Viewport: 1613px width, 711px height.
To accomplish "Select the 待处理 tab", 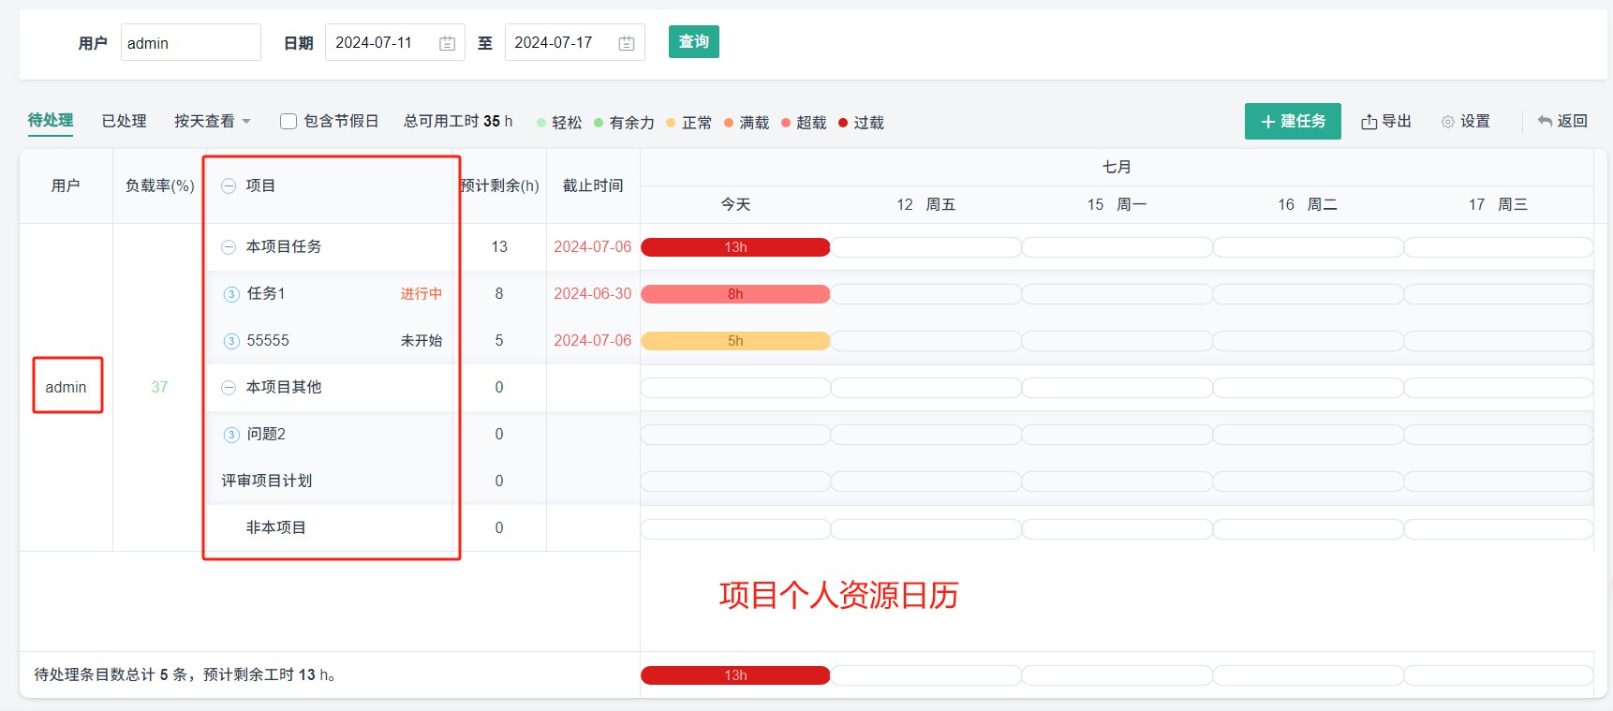I will tap(51, 120).
